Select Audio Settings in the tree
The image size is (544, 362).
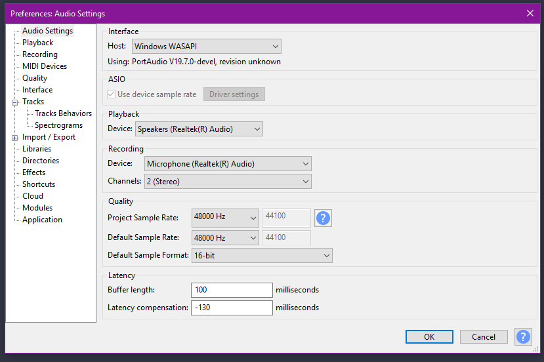[47, 31]
